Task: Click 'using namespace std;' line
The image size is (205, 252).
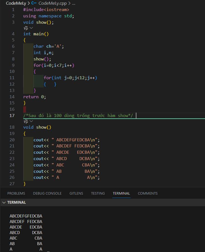Action: (x=48, y=16)
